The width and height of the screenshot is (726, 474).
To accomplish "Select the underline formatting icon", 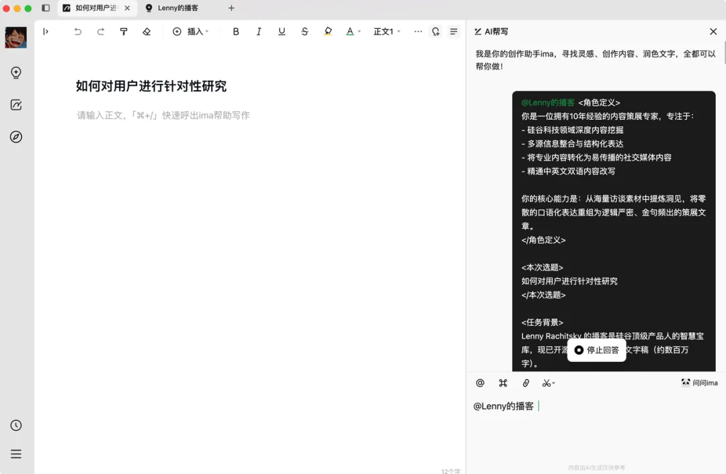I will [x=282, y=31].
